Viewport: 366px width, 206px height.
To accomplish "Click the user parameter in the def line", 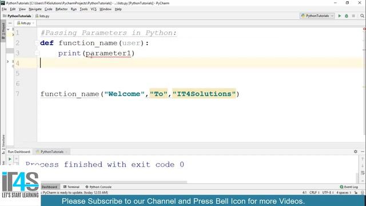I will click(132, 43).
